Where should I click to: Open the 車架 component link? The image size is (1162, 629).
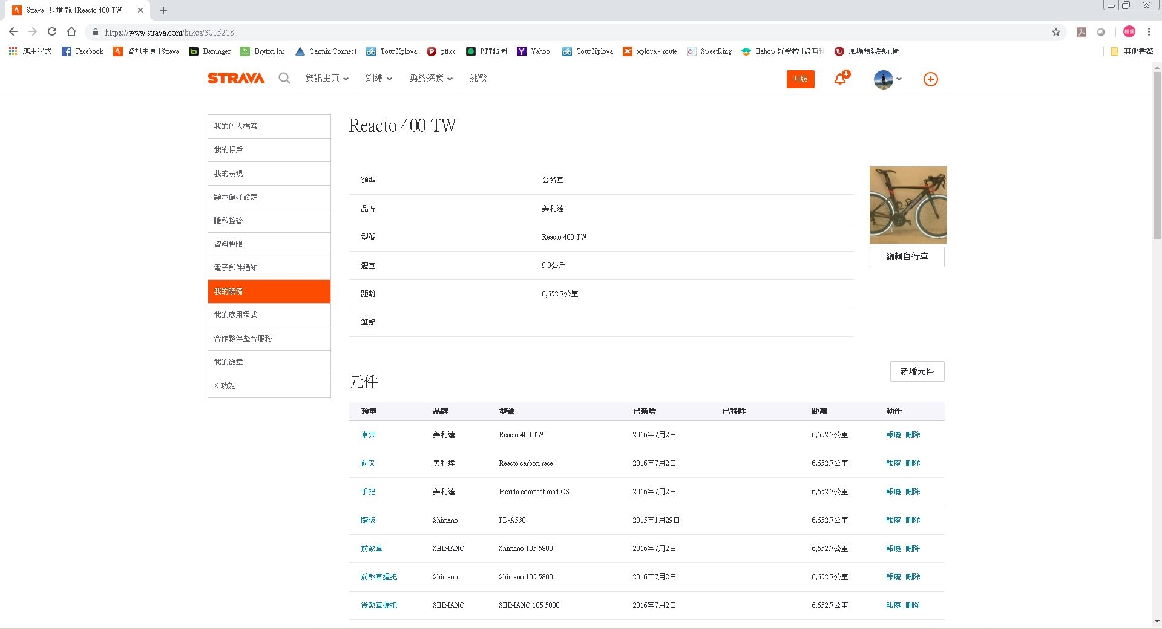tap(368, 435)
